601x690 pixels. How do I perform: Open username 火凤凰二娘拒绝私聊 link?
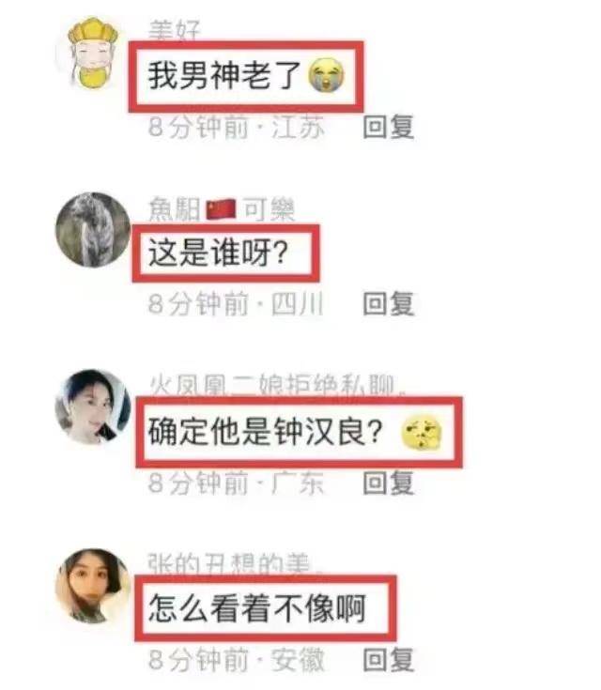[x=277, y=387]
